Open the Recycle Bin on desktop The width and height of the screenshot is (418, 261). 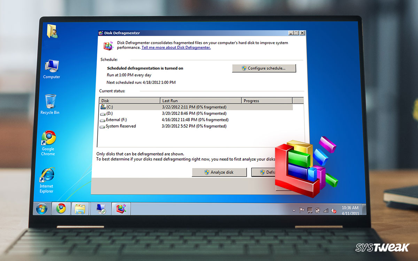pos(50,104)
